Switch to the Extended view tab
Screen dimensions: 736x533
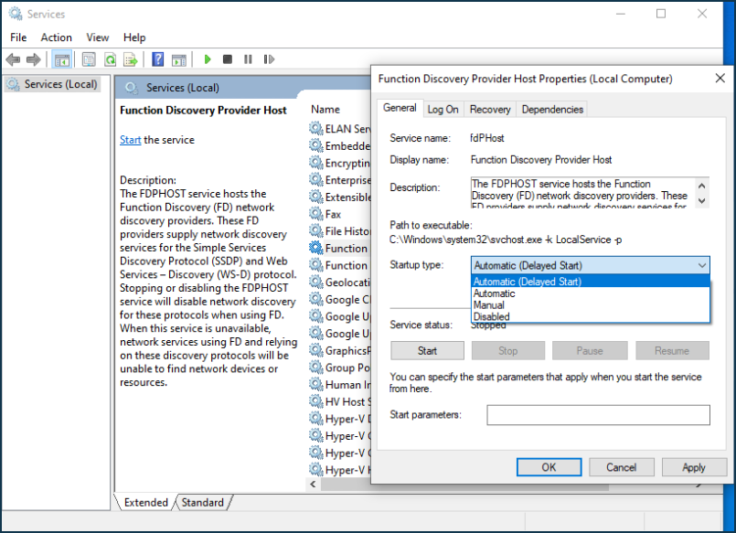(x=145, y=503)
